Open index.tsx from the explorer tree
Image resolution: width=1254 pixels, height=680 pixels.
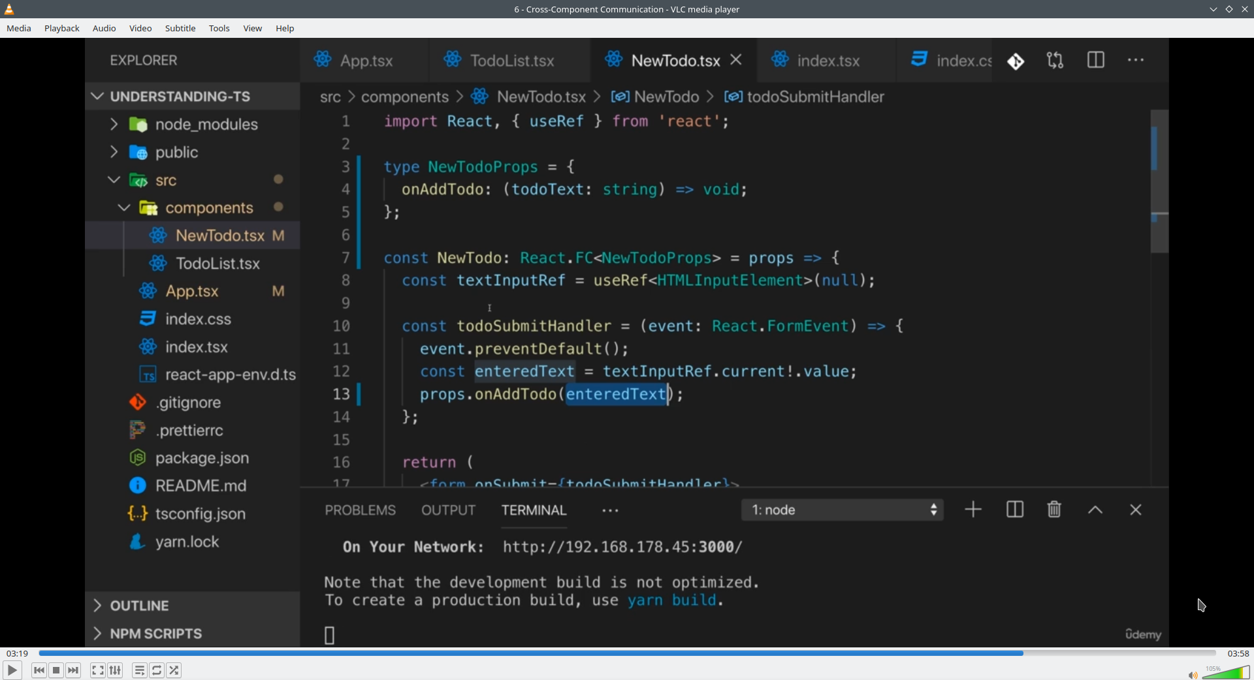click(193, 347)
